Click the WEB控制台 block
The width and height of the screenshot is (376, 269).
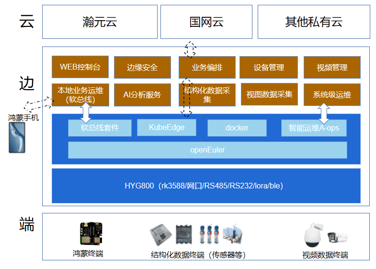point(80,67)
